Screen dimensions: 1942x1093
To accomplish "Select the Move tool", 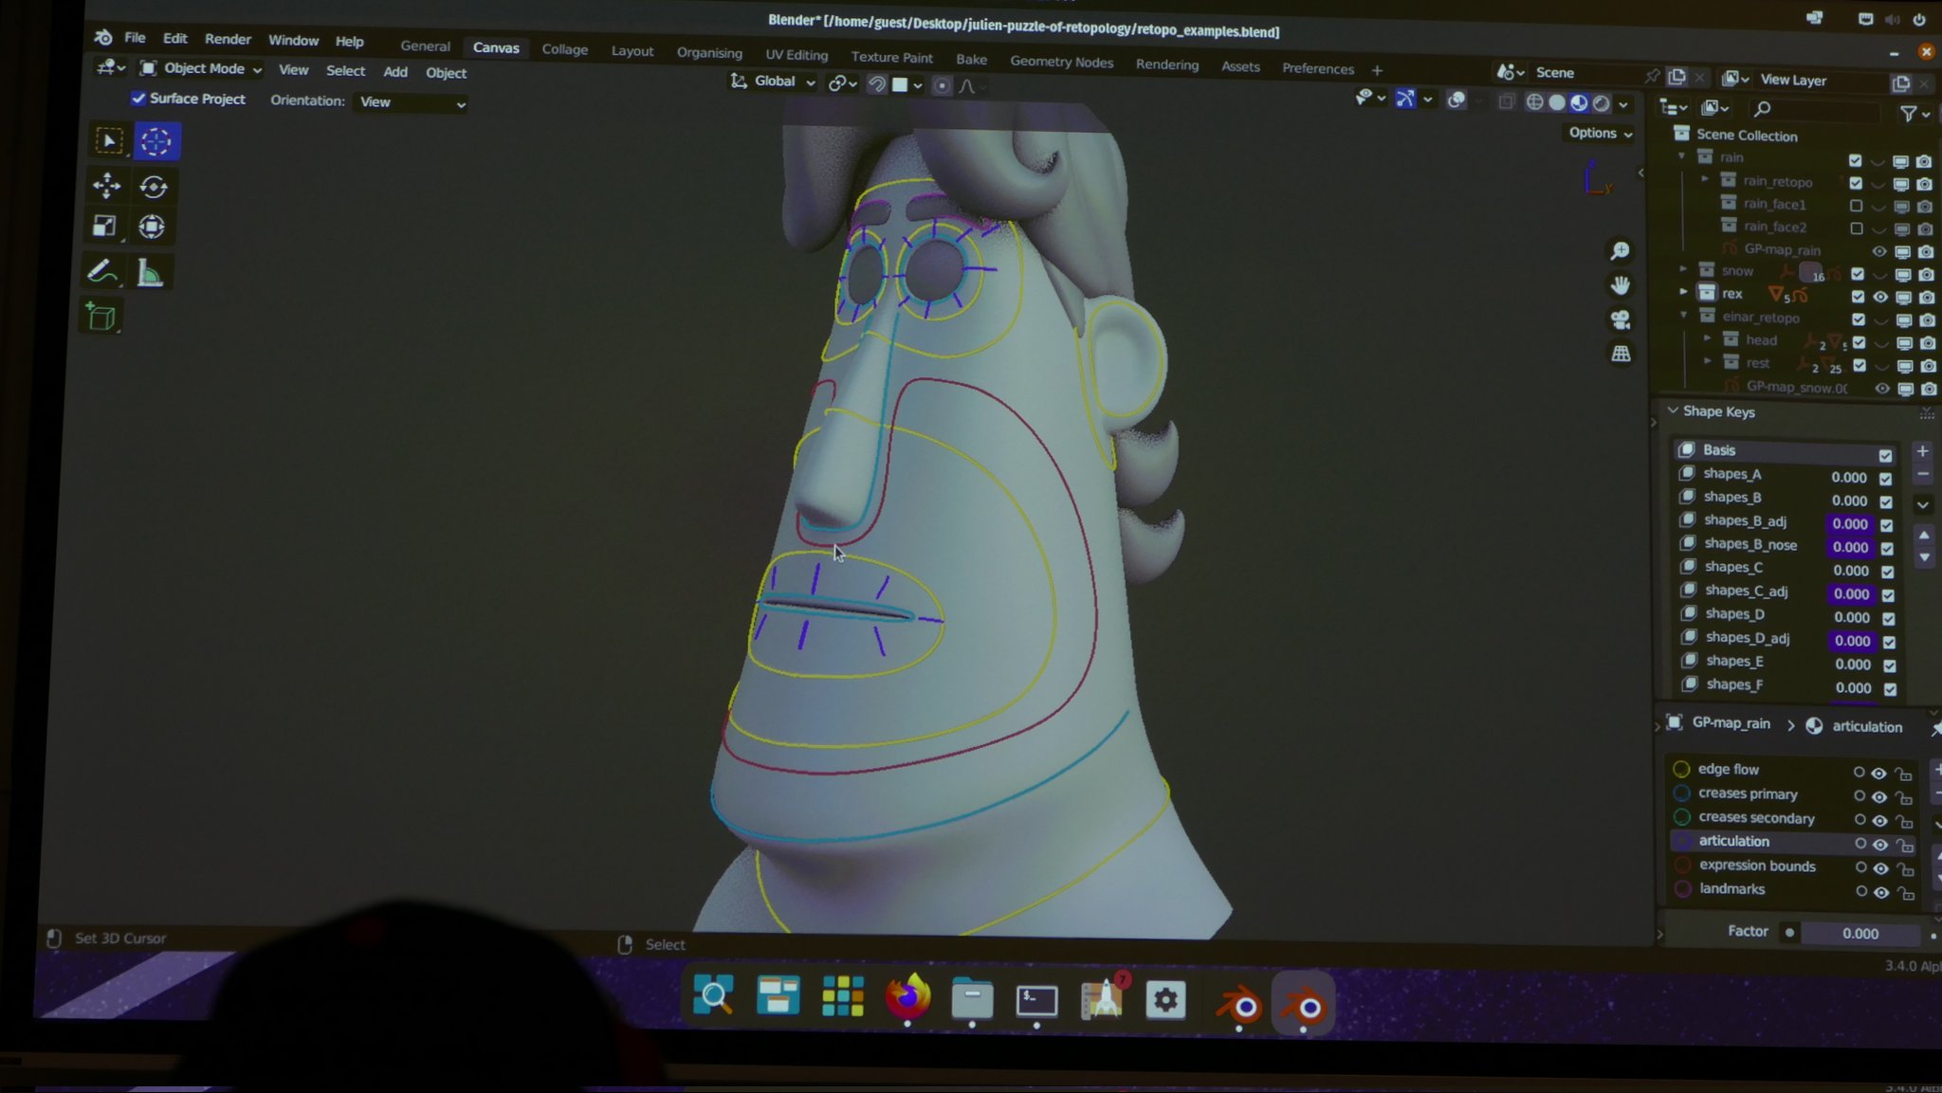I will [x=106, y=185].
